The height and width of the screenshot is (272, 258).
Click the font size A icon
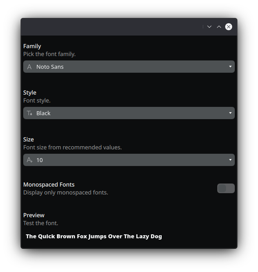29,160
